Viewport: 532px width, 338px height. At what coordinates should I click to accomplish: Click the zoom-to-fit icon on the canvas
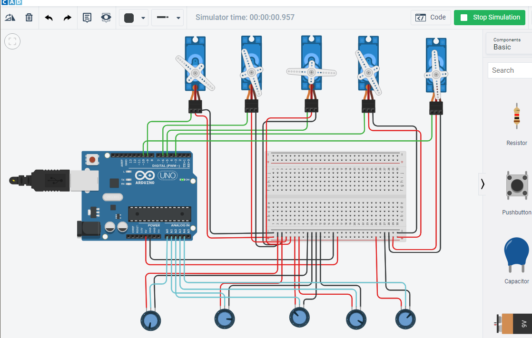click(x=12, y=41)
